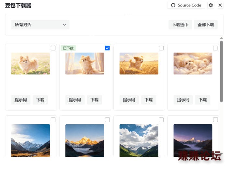Click 全部下载 button
Screen dimensions: 228x169
pos(206,25)
